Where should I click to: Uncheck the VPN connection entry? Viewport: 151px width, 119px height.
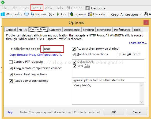pos(75,66)
